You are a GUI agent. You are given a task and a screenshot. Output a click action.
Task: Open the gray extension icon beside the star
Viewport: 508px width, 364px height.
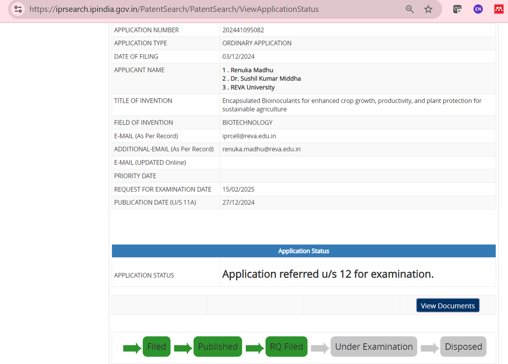point(457,9)
